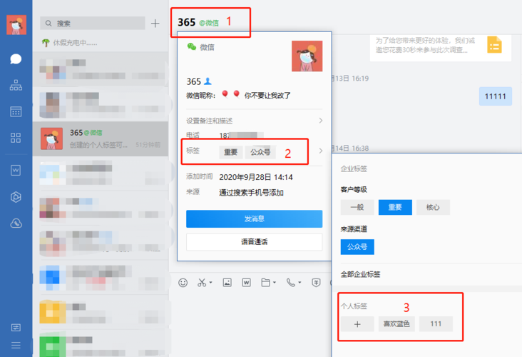The image size is (522, 357).
Task: Expand the 标签 row chevron
Action: click(321, 151)
